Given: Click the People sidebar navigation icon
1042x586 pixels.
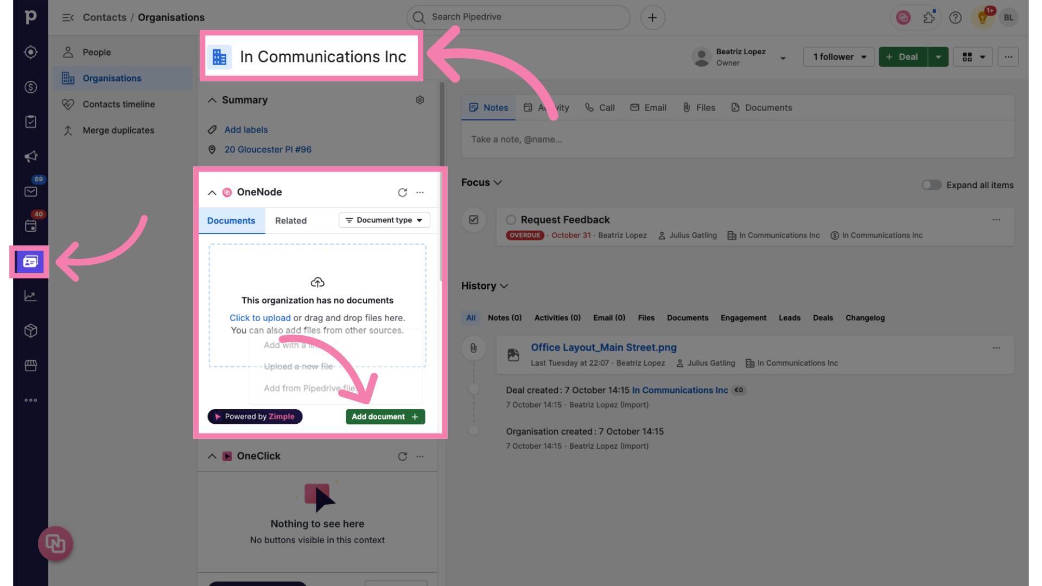Looking at the screenshot, I should pyautogui.click(x=67, y=52).
